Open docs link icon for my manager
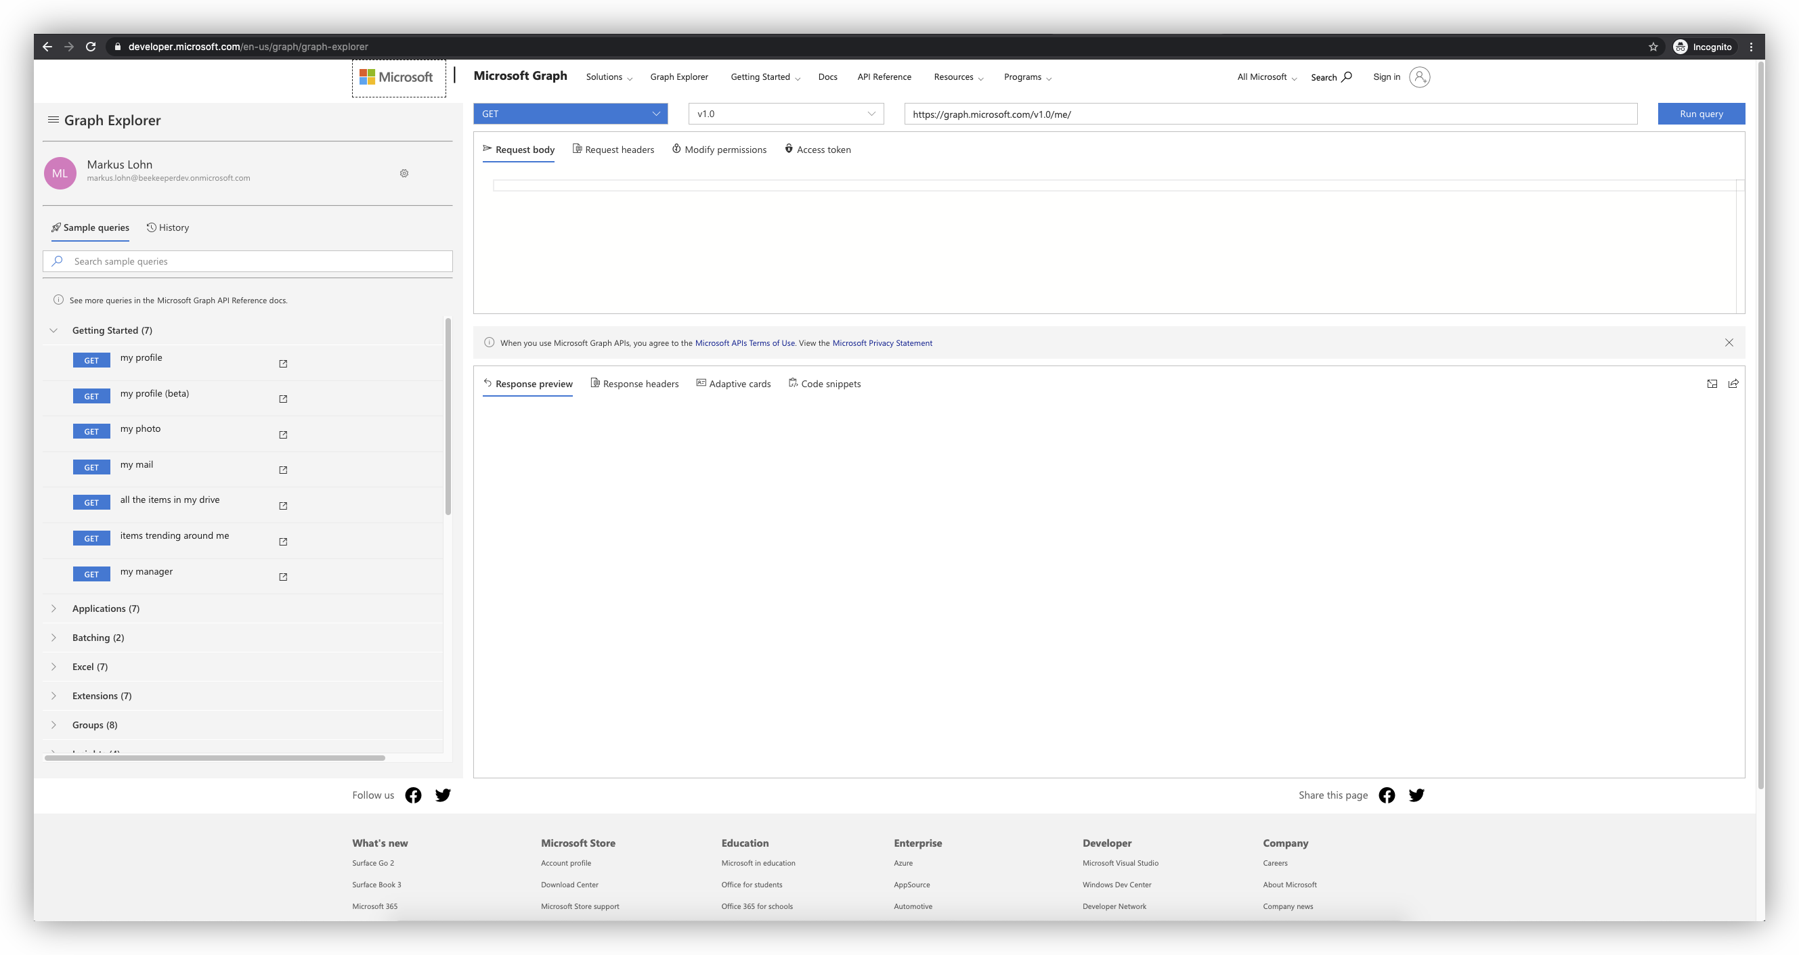1799x955 pixels. pos(283,577)
